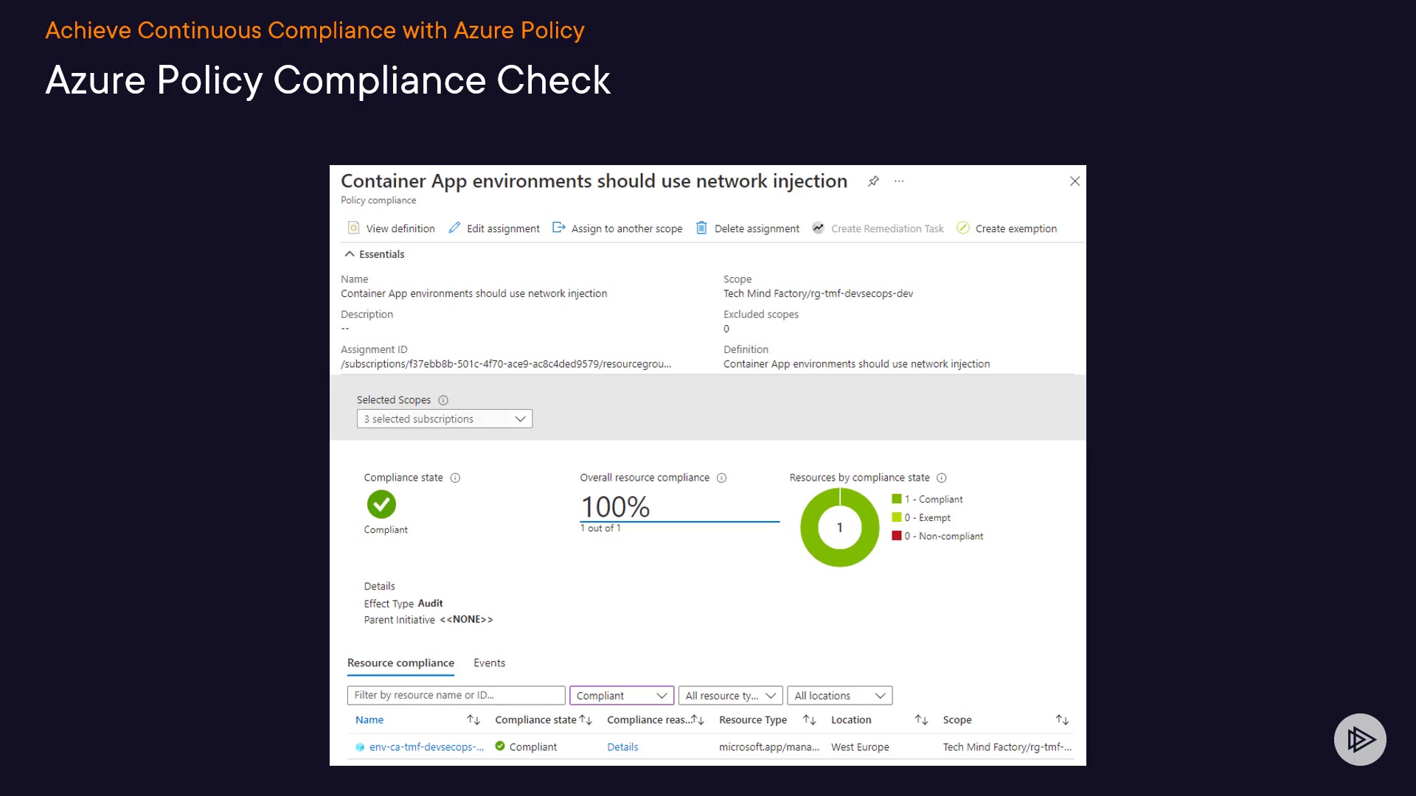This screenshot has height=796, width=1416.
Task: Open the Details compliance reason link
Action: point(622,747)
